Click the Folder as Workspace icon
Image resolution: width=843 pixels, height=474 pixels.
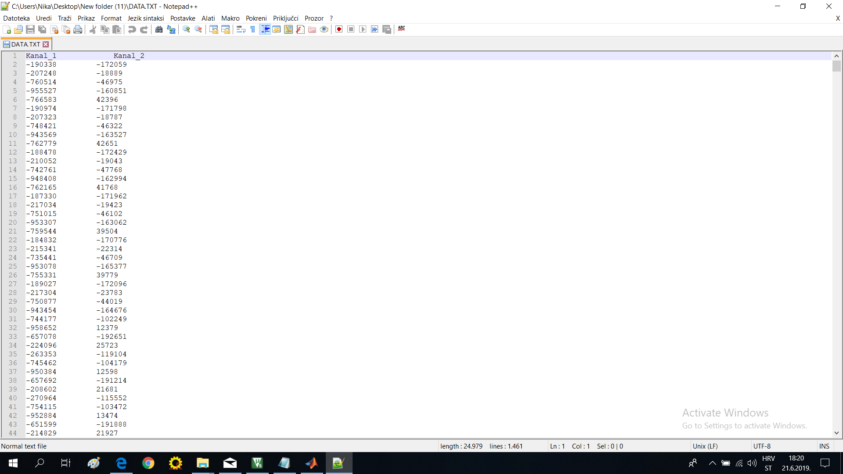pos(312,29)
